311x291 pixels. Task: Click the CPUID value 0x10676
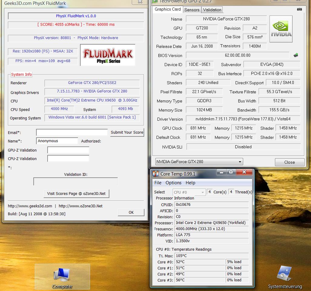point(211,204)
